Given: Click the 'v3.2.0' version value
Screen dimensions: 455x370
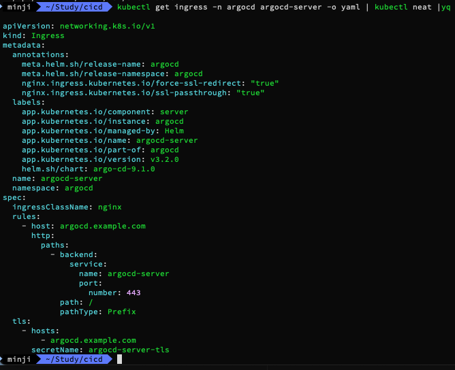Looking at the screenshot, I should pos(165,160).
